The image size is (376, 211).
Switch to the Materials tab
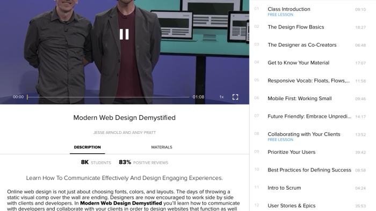[162, 147]
